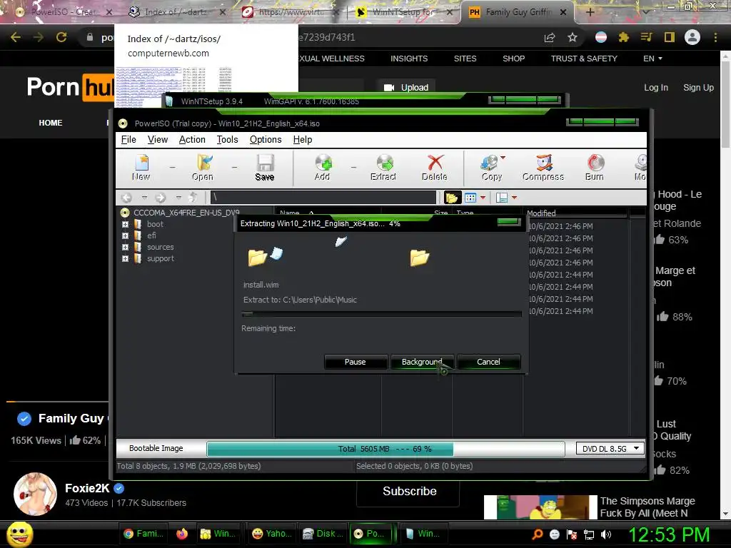Click the Upload button on website
The height and width of the screenshot is (548, 731).
(x=406, y=88)
